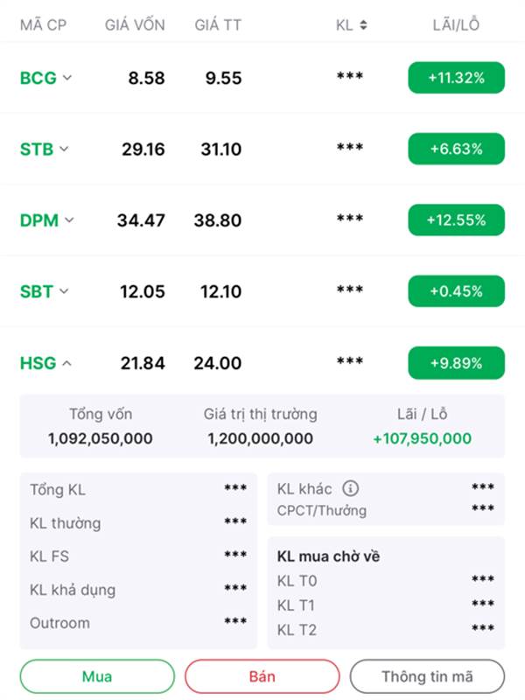525x700 pixels.
Task: Tap the SBT +0.45% badge
Action: pyautogui.click(x=456, y=291)
